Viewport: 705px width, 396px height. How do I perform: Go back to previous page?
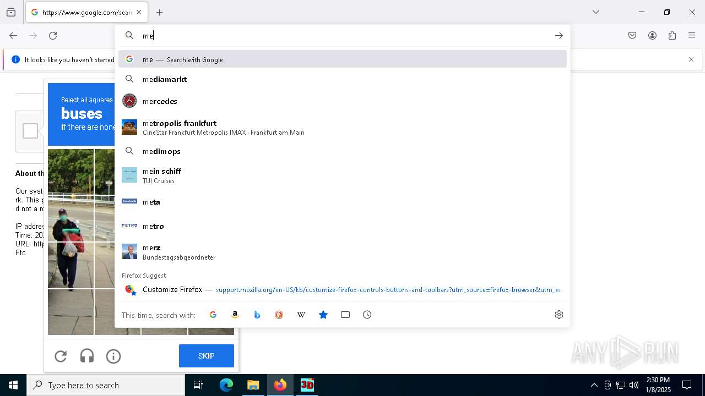click(13, 36)
